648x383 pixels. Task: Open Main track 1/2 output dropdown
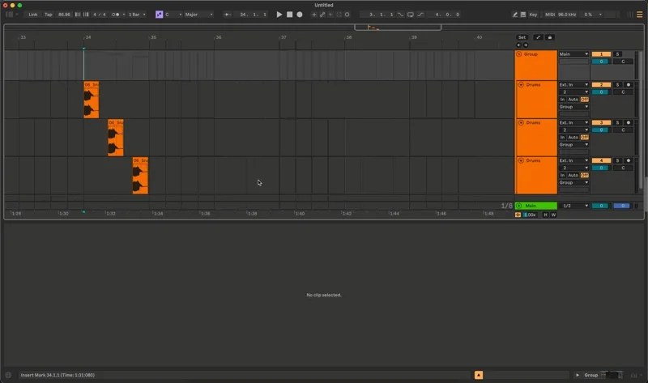click(573, 206)
